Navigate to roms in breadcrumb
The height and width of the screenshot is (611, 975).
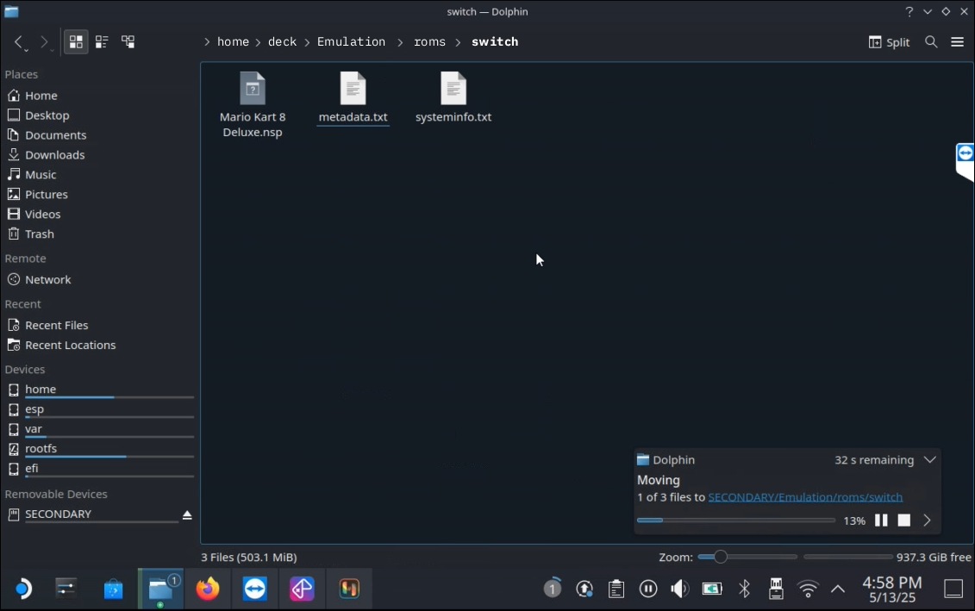429,41
